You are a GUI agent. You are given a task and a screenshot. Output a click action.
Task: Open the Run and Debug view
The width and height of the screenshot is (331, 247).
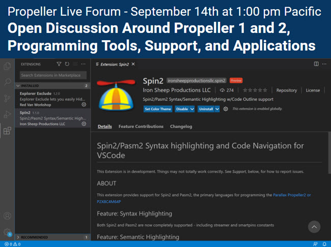coord(7,114)
